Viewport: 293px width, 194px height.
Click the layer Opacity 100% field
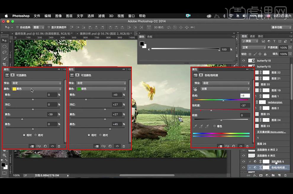point(284,48)
